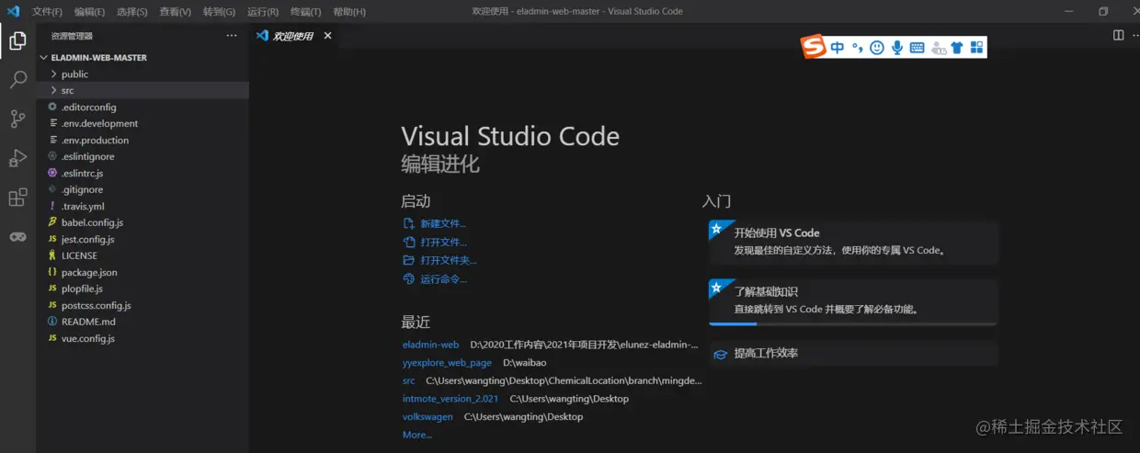Split the editor to the right

(1118, 36)
